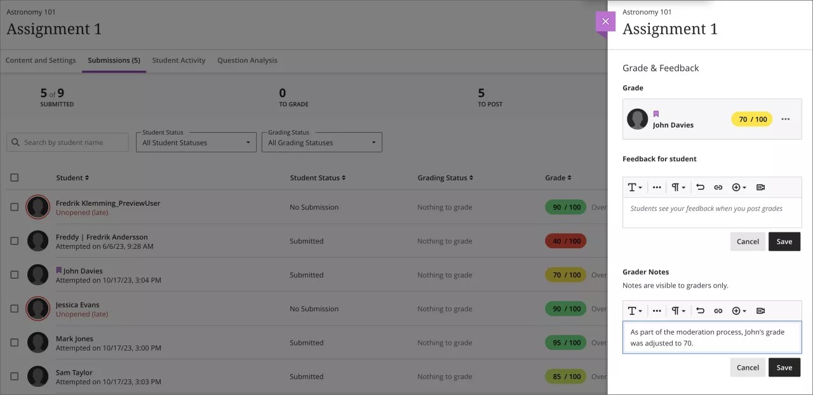The height and width of the screenshot is (395, 813).
Task: Open the Student Activity tab
Action: (x=178, y=60)
